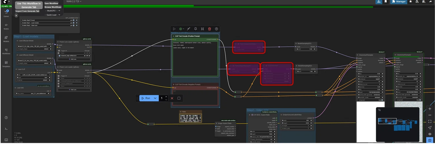Image resolution: width=435 pixels, height=144 pixels.
Task: Zoom in with the plus canvas control
Action: tap(430, 109)
